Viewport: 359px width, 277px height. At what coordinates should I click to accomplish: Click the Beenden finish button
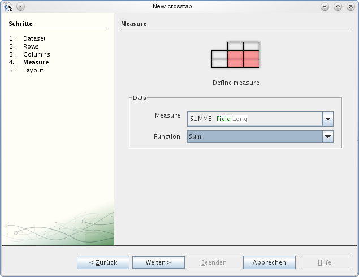(x=214, y=262)
